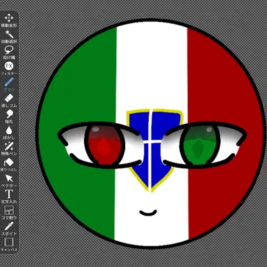This screenshot has width=267, height=267.
Task: Choose the Lasso (投げ縄) tool
Action: click(x=9, y=52)
